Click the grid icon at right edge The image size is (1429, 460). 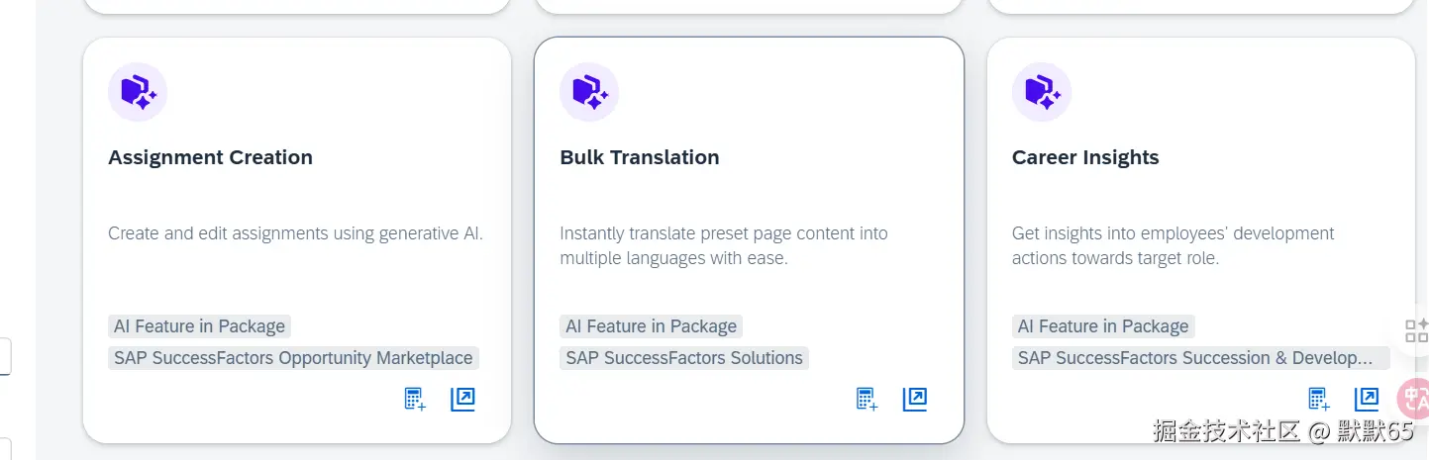click(x=1416, y=330)
